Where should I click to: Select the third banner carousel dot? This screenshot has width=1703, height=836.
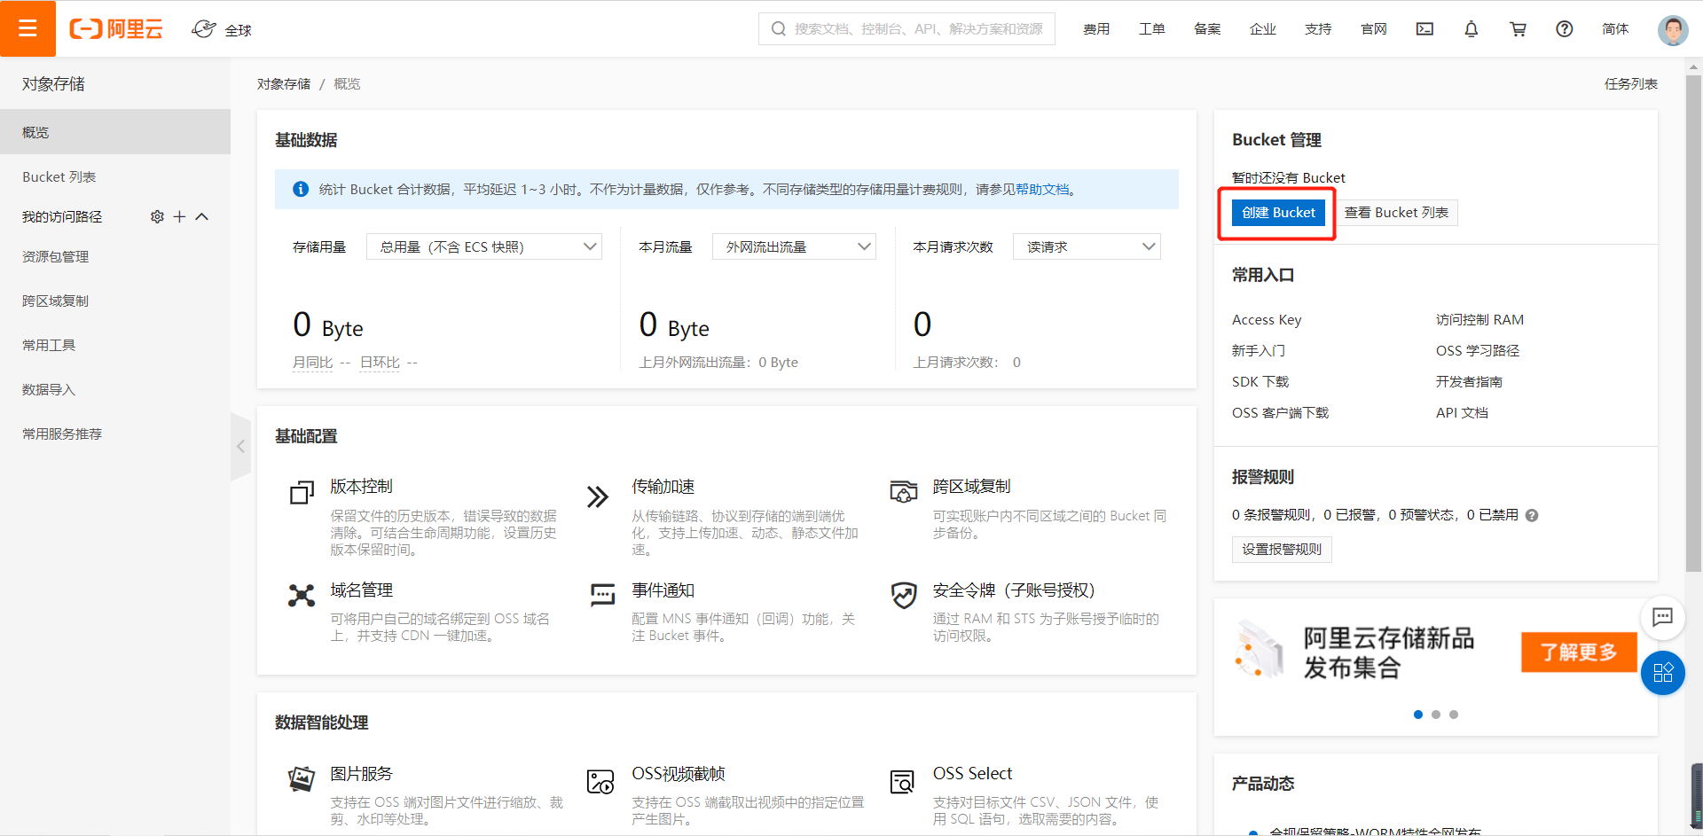click(x=1454, y=715)
